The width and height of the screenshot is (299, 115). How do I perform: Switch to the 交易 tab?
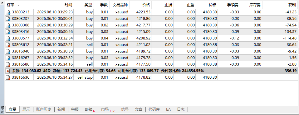[x=12, y=109]
